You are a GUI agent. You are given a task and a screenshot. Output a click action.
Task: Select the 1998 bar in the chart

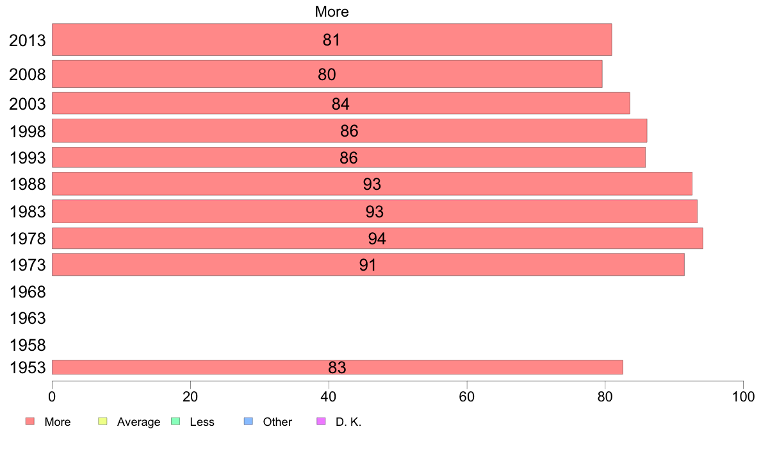tap(349, 131)
